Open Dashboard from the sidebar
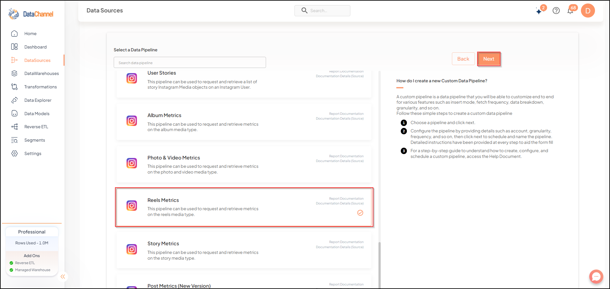 point(35,47)
